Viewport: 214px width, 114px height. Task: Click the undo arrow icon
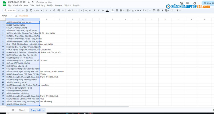click(19, 11)
